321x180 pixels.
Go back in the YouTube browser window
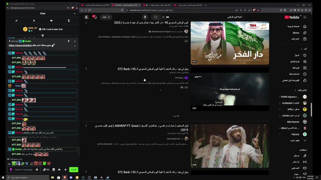[82, 10]
